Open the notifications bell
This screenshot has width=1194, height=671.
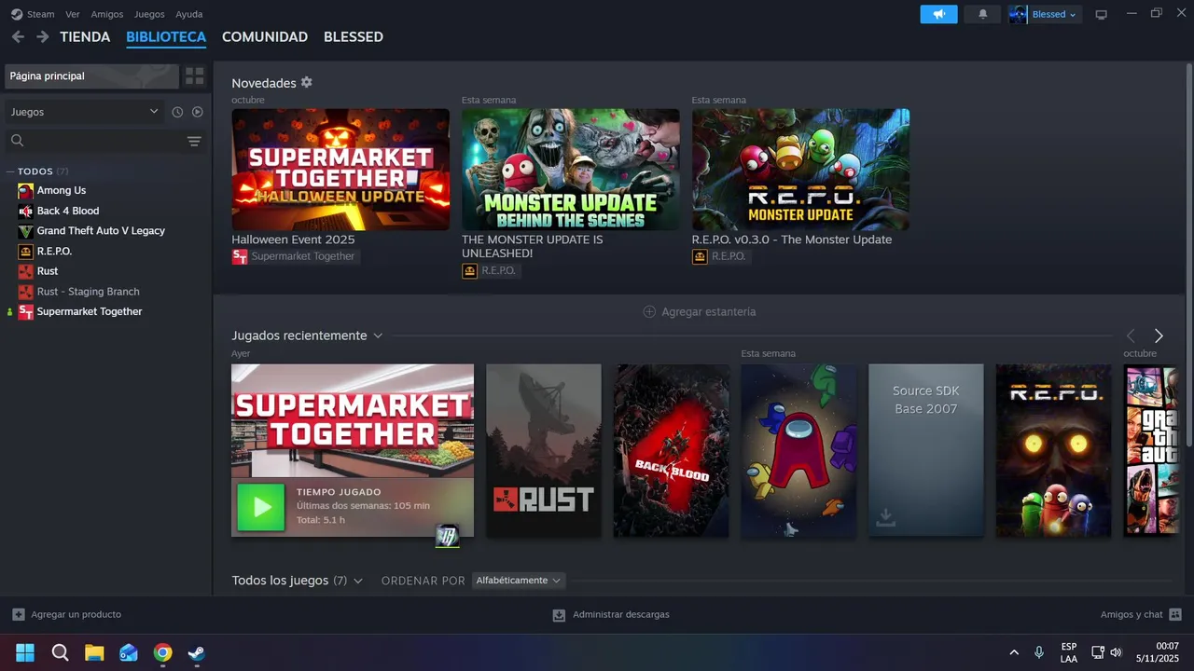[982, 14]
